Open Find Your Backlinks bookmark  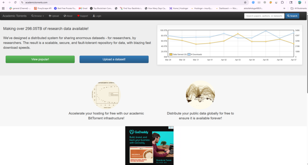click(x=131, y=8)
